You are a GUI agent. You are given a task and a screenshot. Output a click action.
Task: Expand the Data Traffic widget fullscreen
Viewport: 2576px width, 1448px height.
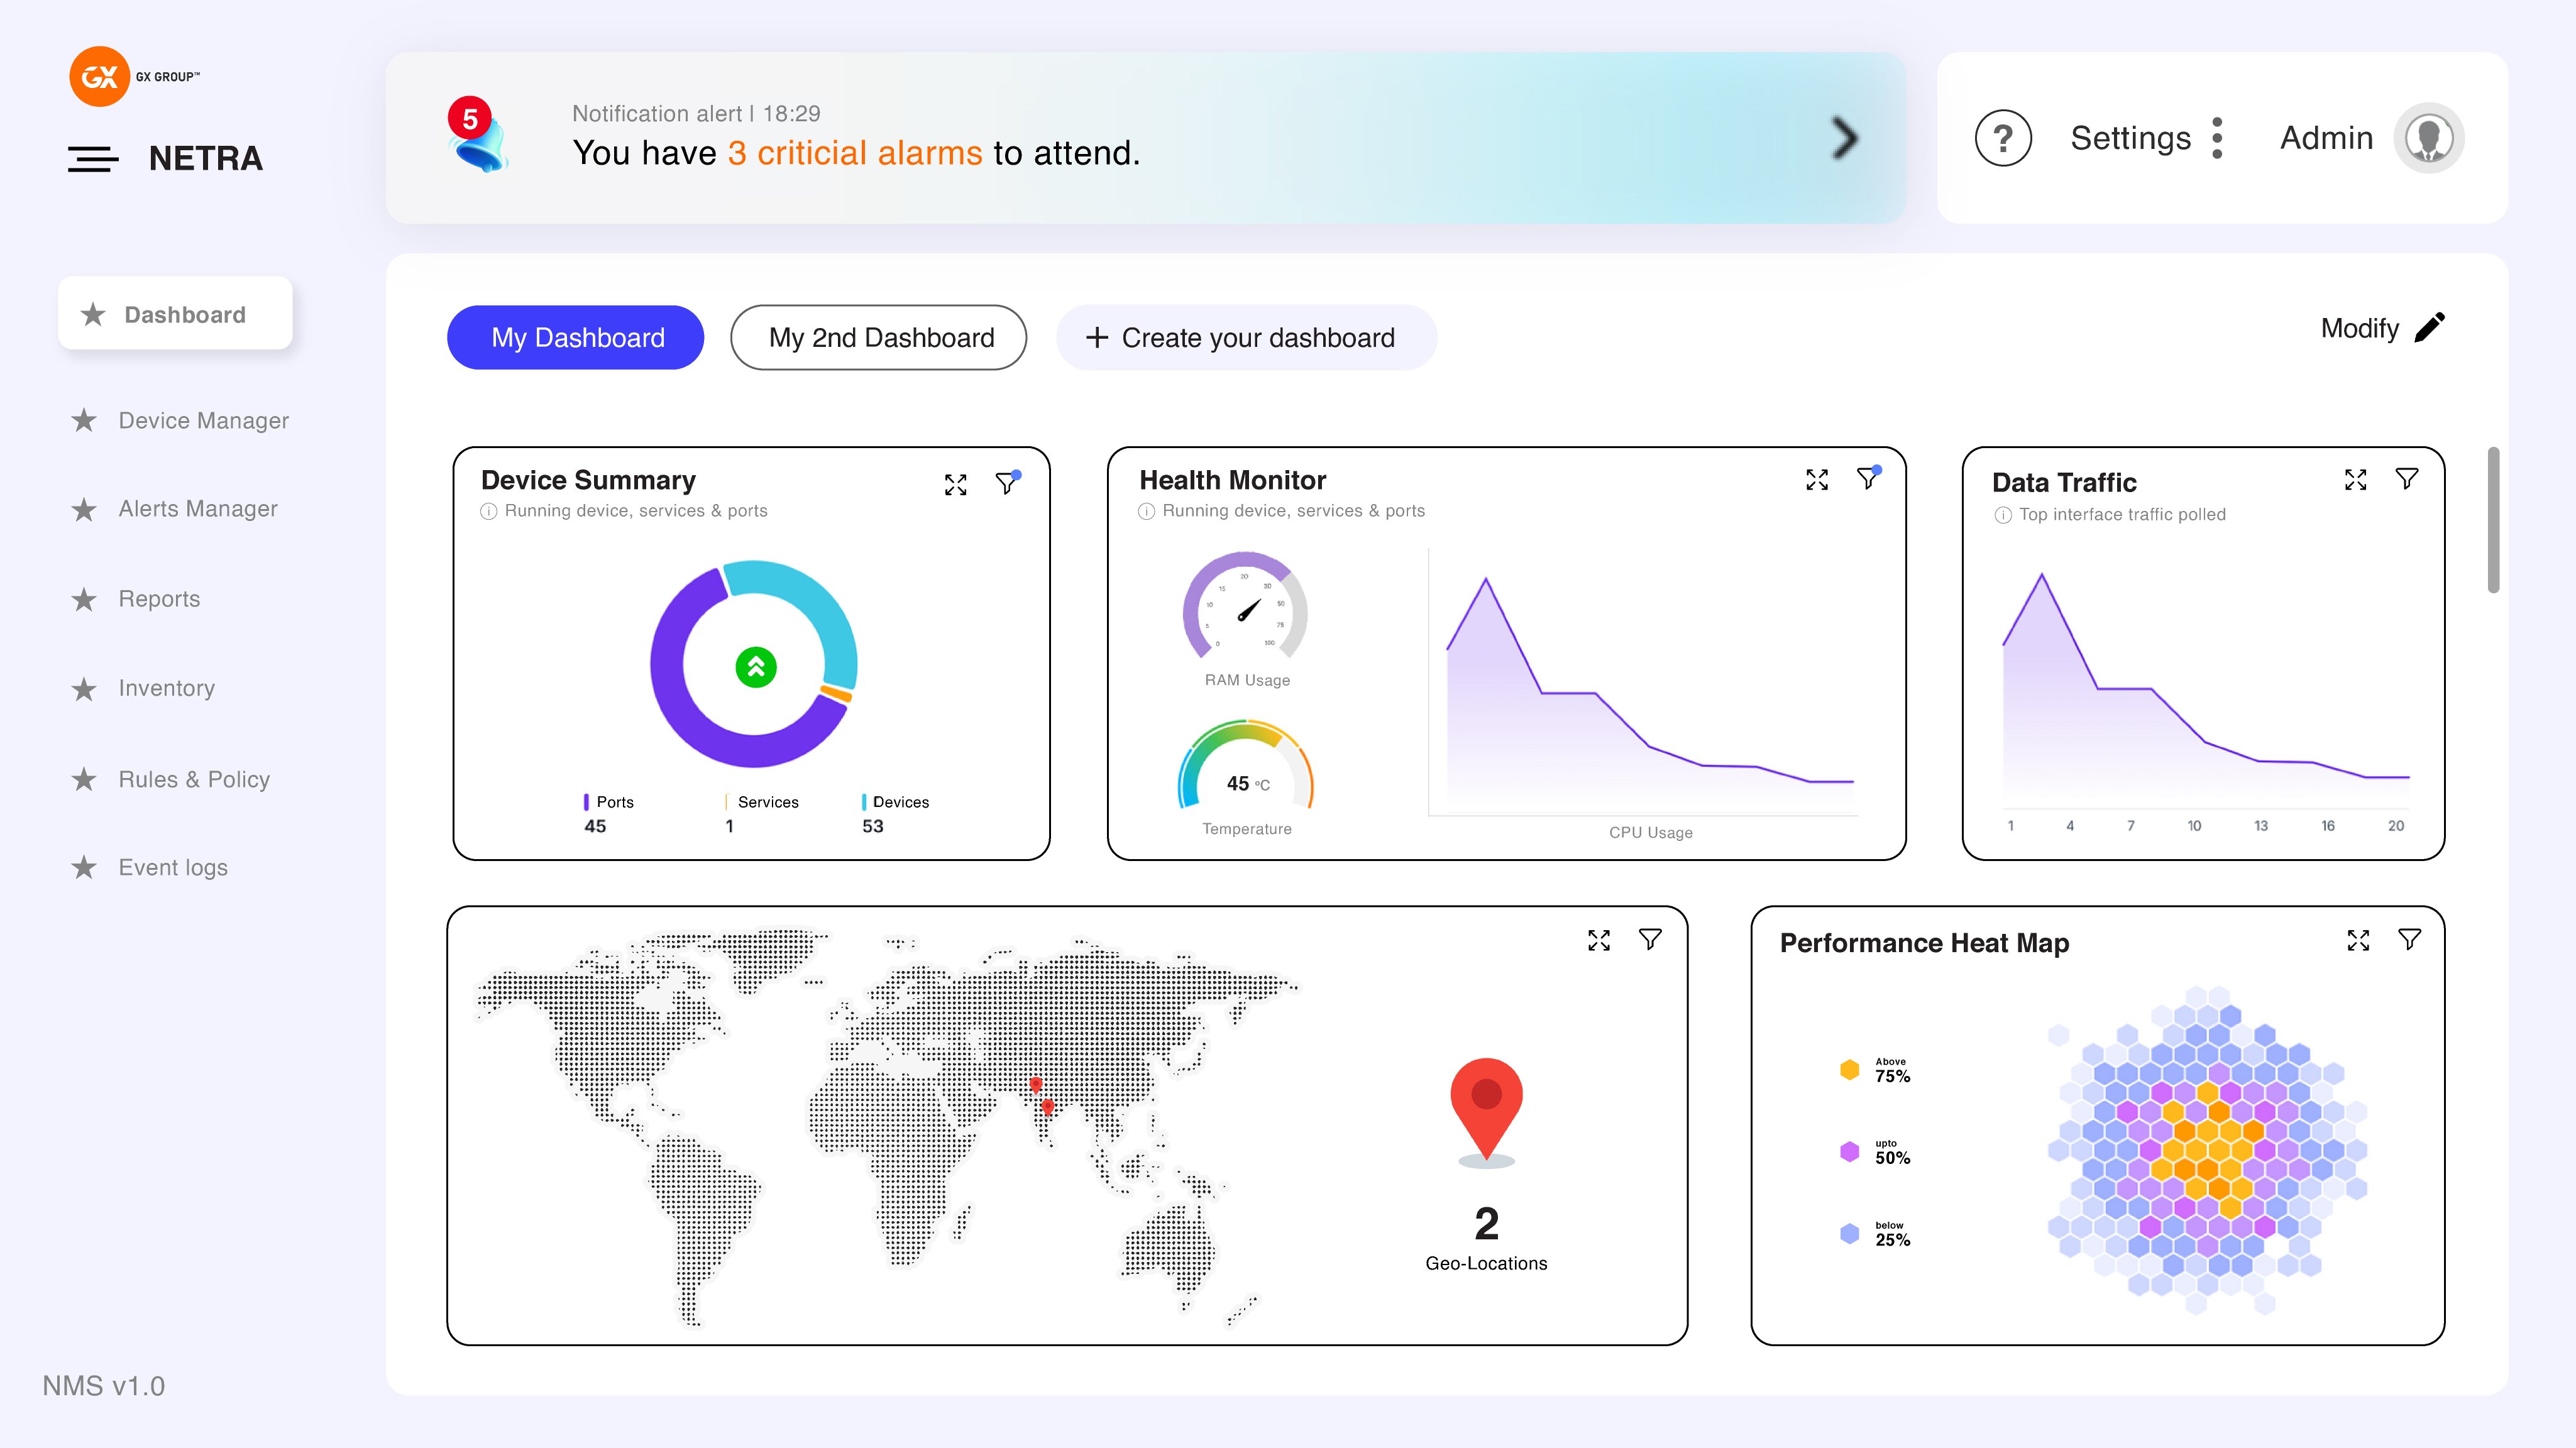tap(2355, 480)
